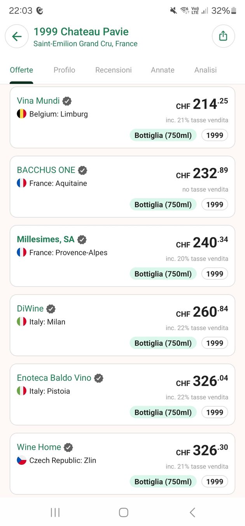This screenshot has width=245, height=526.
Task: Switch to the Profilo tab
Action: (x=64, y=70)
